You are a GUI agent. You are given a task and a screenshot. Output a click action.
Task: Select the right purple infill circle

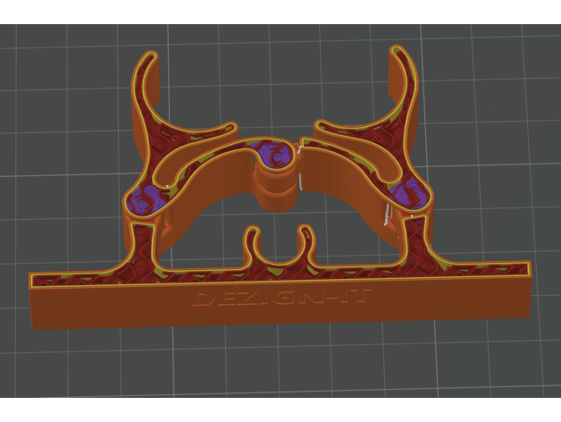point(408,195)
